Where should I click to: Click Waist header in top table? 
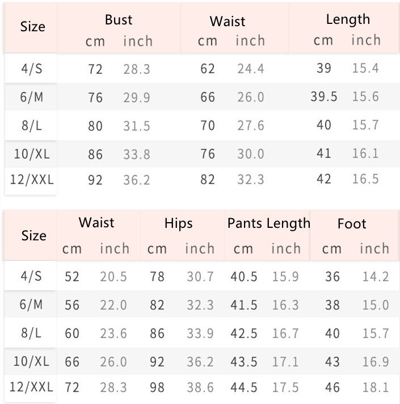point(228,22)
